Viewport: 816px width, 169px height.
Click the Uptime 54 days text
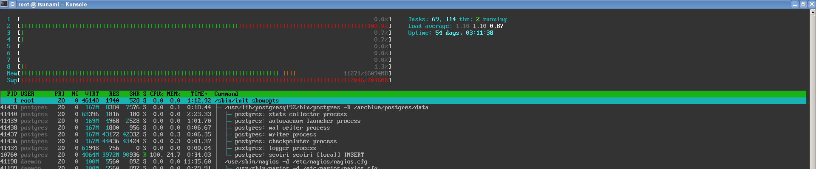coord(450,33)
